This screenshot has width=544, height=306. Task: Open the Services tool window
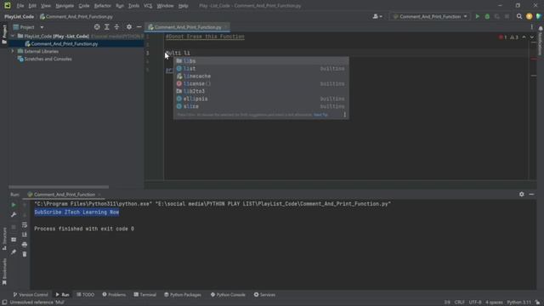pyautogui.click(x=264, y=295)
